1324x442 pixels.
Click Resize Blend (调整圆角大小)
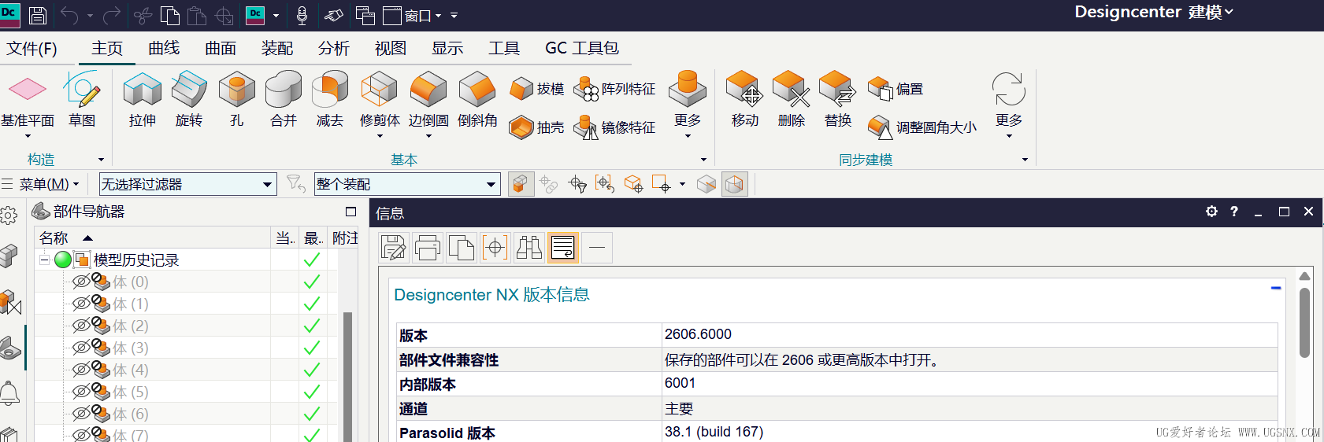point(922,127)
